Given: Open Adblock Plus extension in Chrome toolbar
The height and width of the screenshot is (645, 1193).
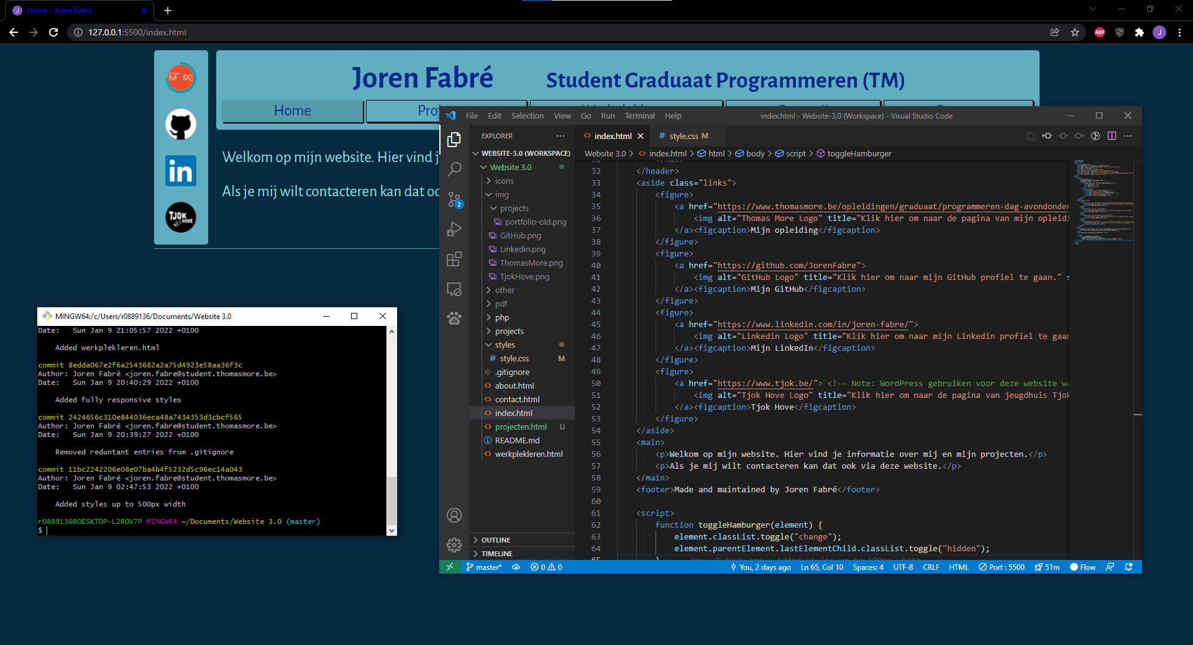Looking at the screenshot, I should tap(1100, 32).
